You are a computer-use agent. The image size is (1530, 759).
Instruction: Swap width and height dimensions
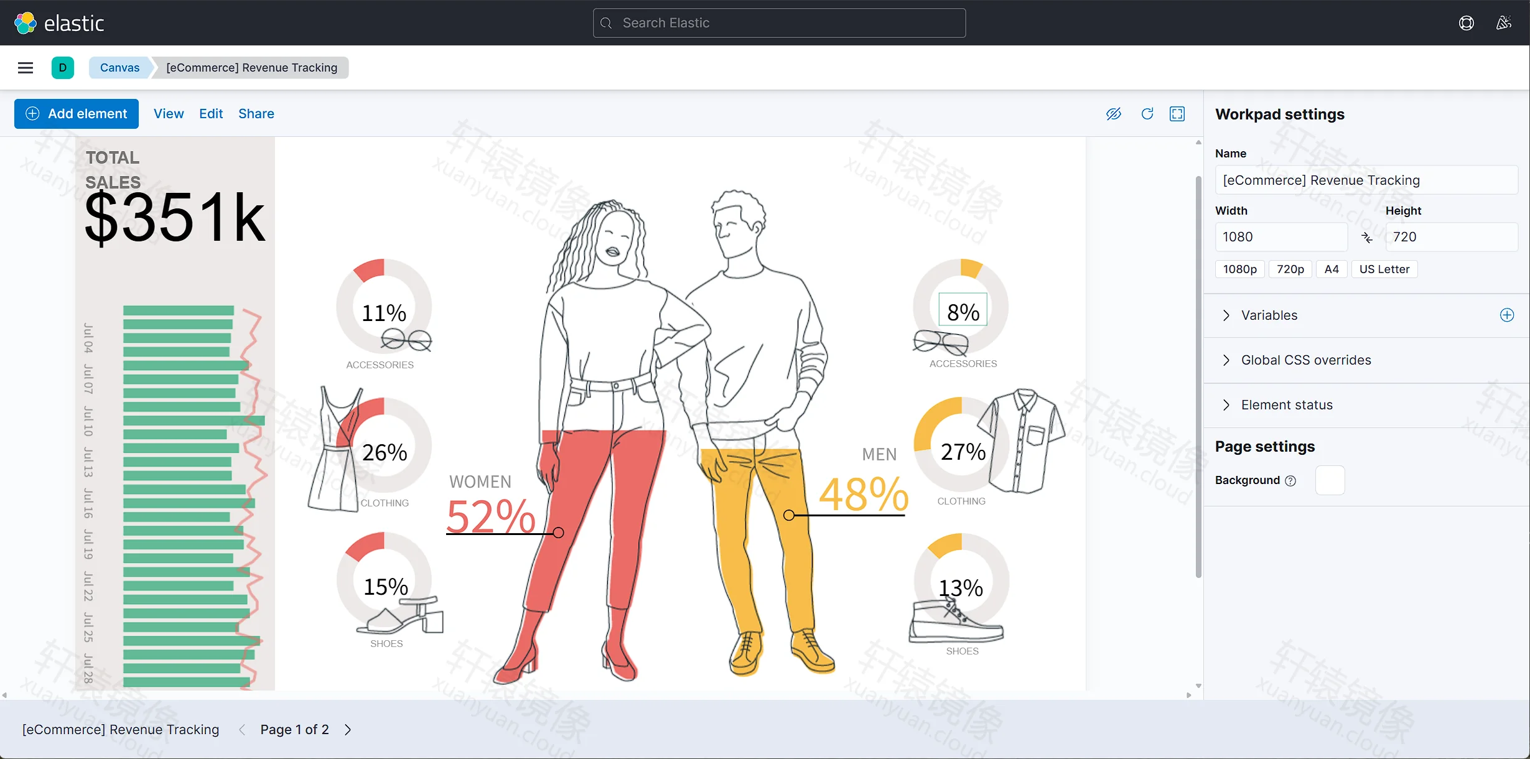pyautogui.click(x=1367, y=237)
